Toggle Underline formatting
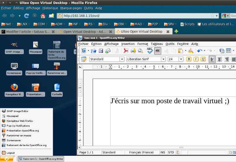Viewport: 236px width, 162px height. point(203,59)
